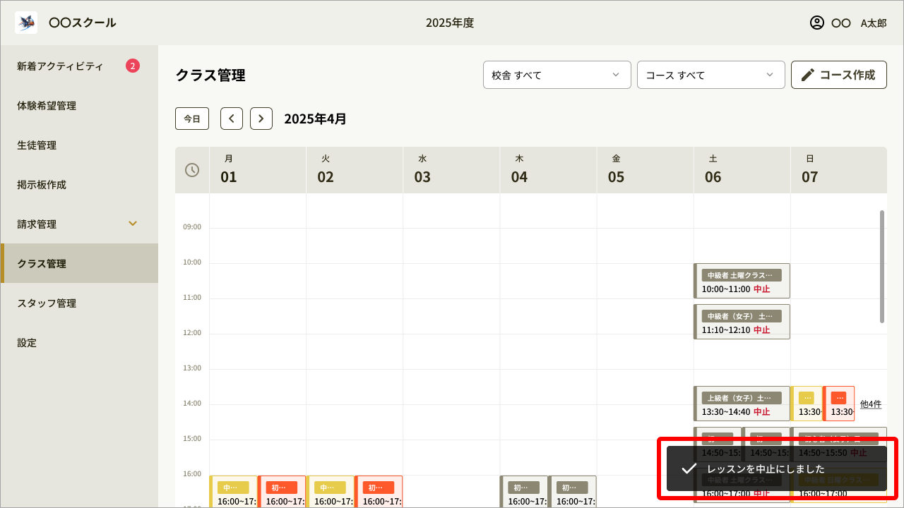The height and width of the screenshot is (508, 904).
Task: Click the pencil icon on コース作成
Action: 808,75
